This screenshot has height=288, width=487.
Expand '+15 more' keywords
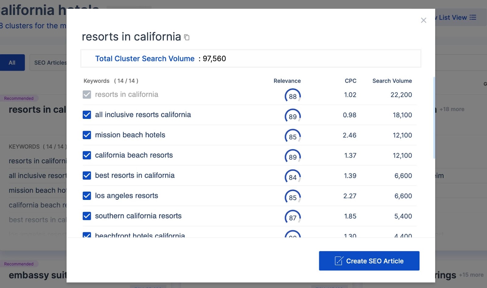pyautogui.click(x=471, y=275)
